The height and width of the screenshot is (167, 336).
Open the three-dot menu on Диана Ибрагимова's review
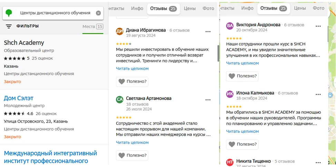tap(208, 32)
